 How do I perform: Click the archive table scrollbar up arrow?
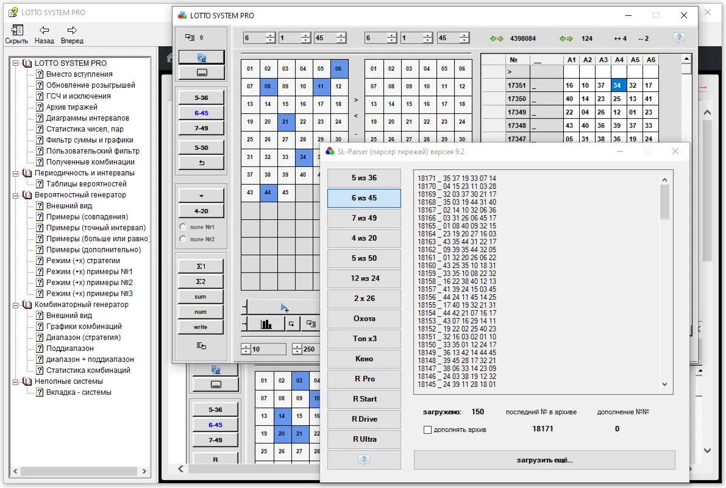686,58
